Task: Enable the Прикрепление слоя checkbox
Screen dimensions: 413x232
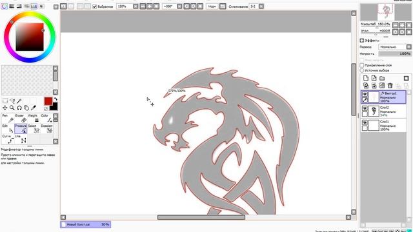Action: coord(362,65)
